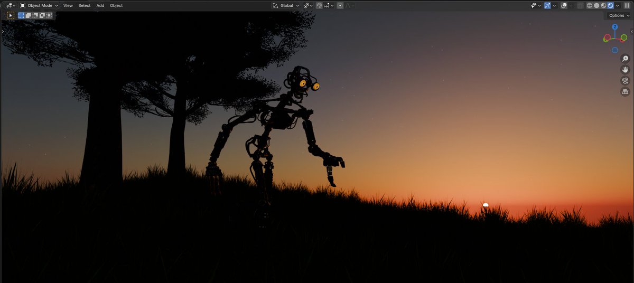Screen dimensions: 634x283
Task: Open proportional editing falloff dropdown
Action: click(x=350, y=5)
